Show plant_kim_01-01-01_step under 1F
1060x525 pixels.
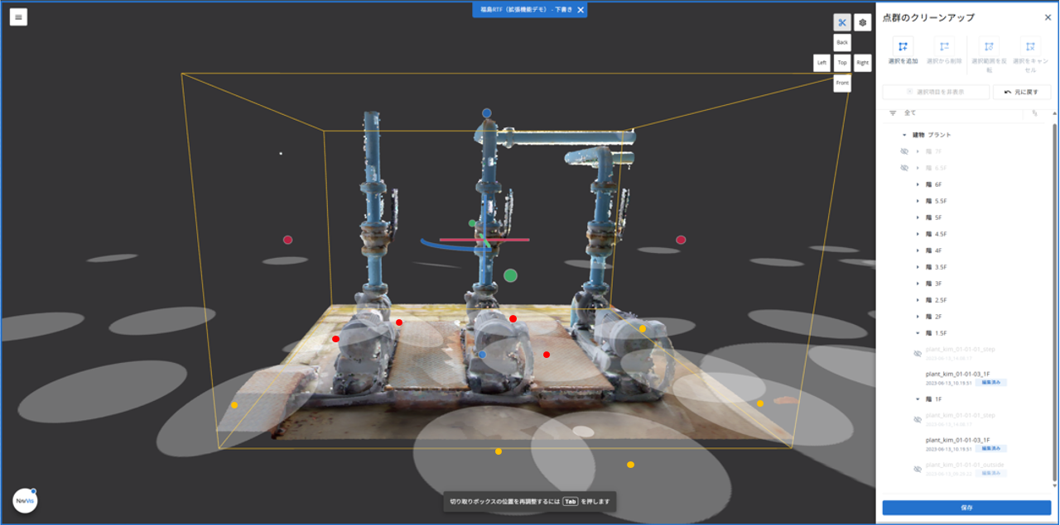917,419
